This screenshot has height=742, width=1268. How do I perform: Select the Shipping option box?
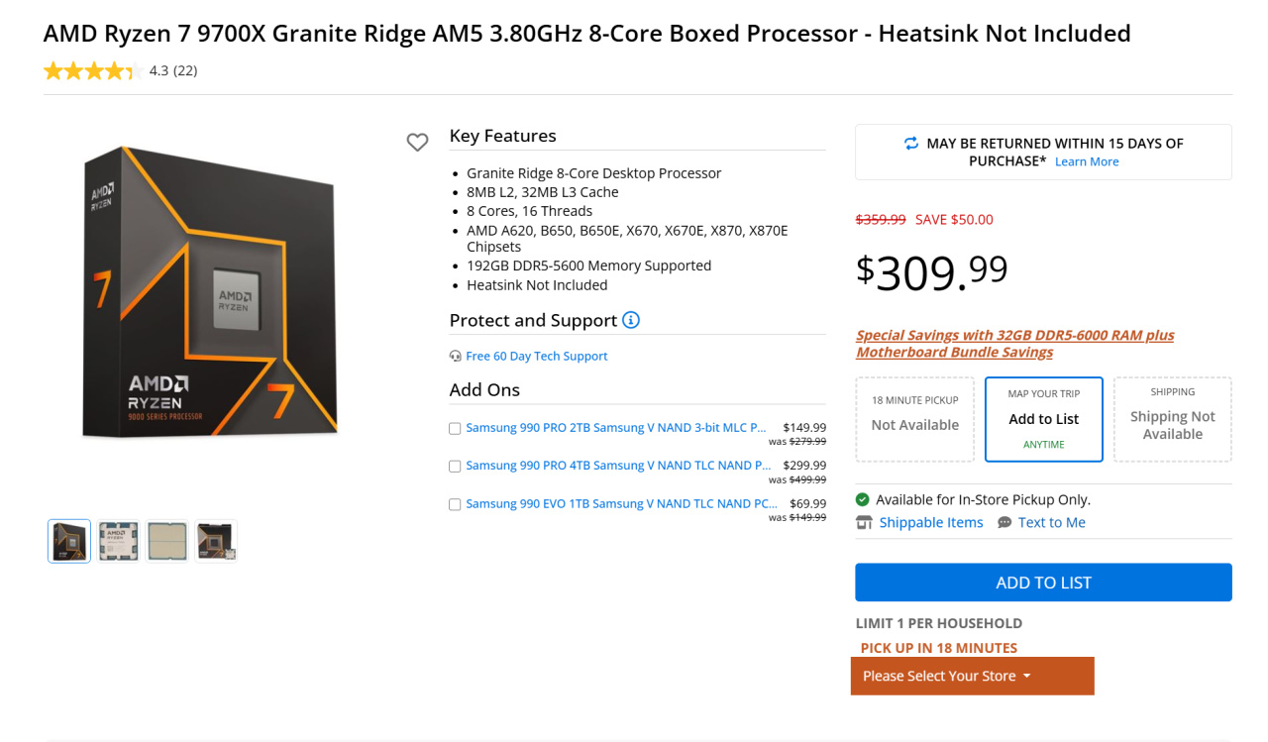(1172, 419)
